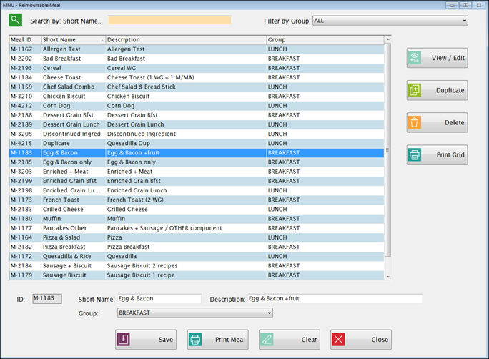Select the Muffin row M-1180
This screenshot has width=489, height=359.
click(x=197, y=219)
